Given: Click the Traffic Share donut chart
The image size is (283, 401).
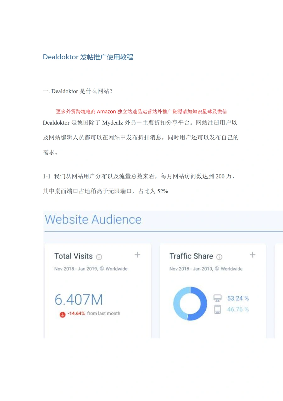Looking at the screenshot, I should pyautogui.click(x=190, y=304).
